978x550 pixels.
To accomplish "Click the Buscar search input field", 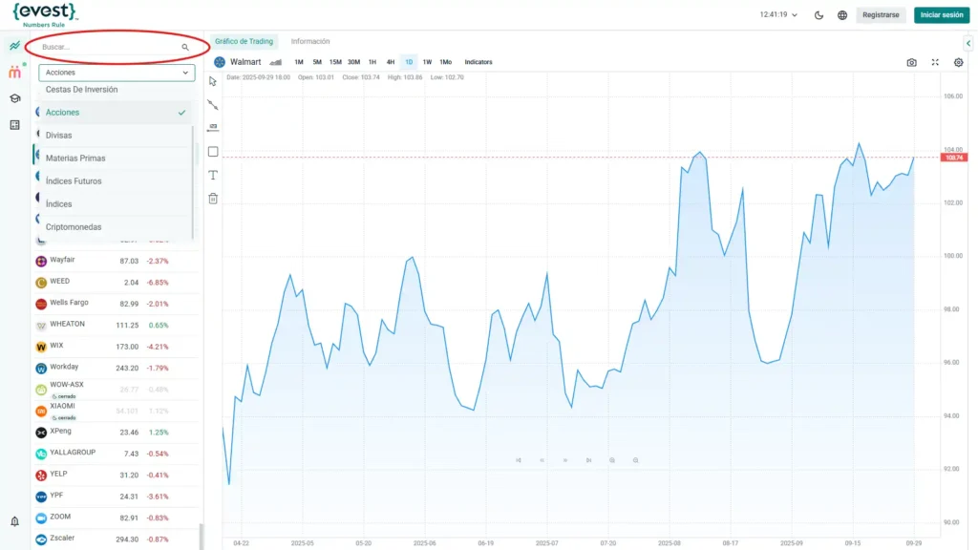I will (110, 47).
